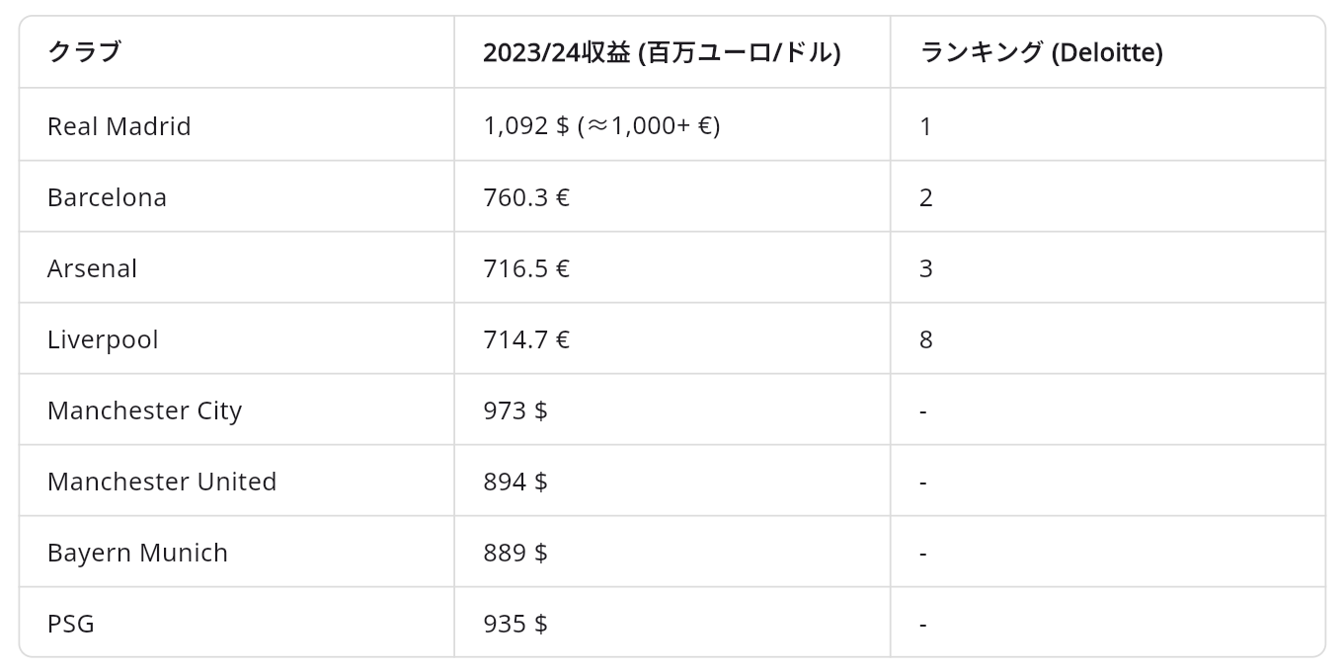Click the 973 $ revenue value
The image size is (1343, 671).
tap(515, 410)
